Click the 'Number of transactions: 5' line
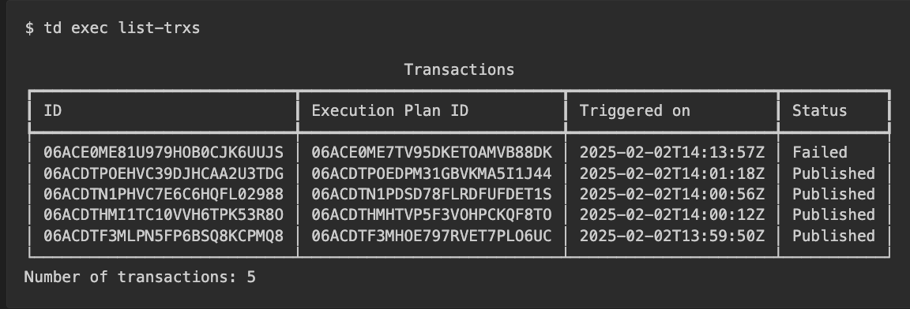Image resolution: width=910 pixels, height=309 pixels. pos(140,277)
